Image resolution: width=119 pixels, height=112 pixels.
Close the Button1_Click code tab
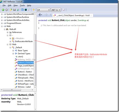point(91,15)
